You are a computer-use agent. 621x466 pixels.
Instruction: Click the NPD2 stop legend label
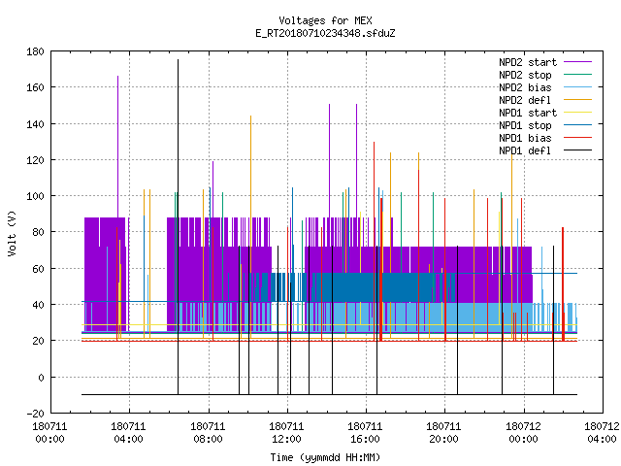[525, 75]
